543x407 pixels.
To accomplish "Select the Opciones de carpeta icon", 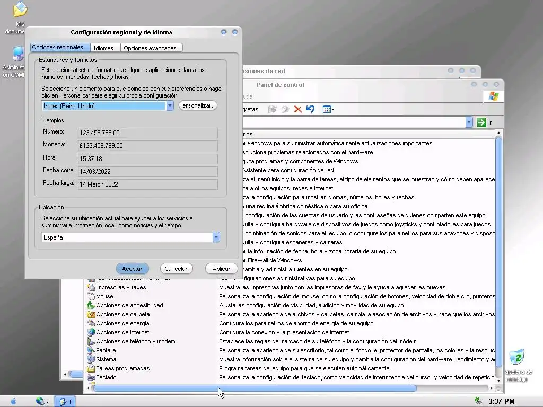I will pos(91,314).
